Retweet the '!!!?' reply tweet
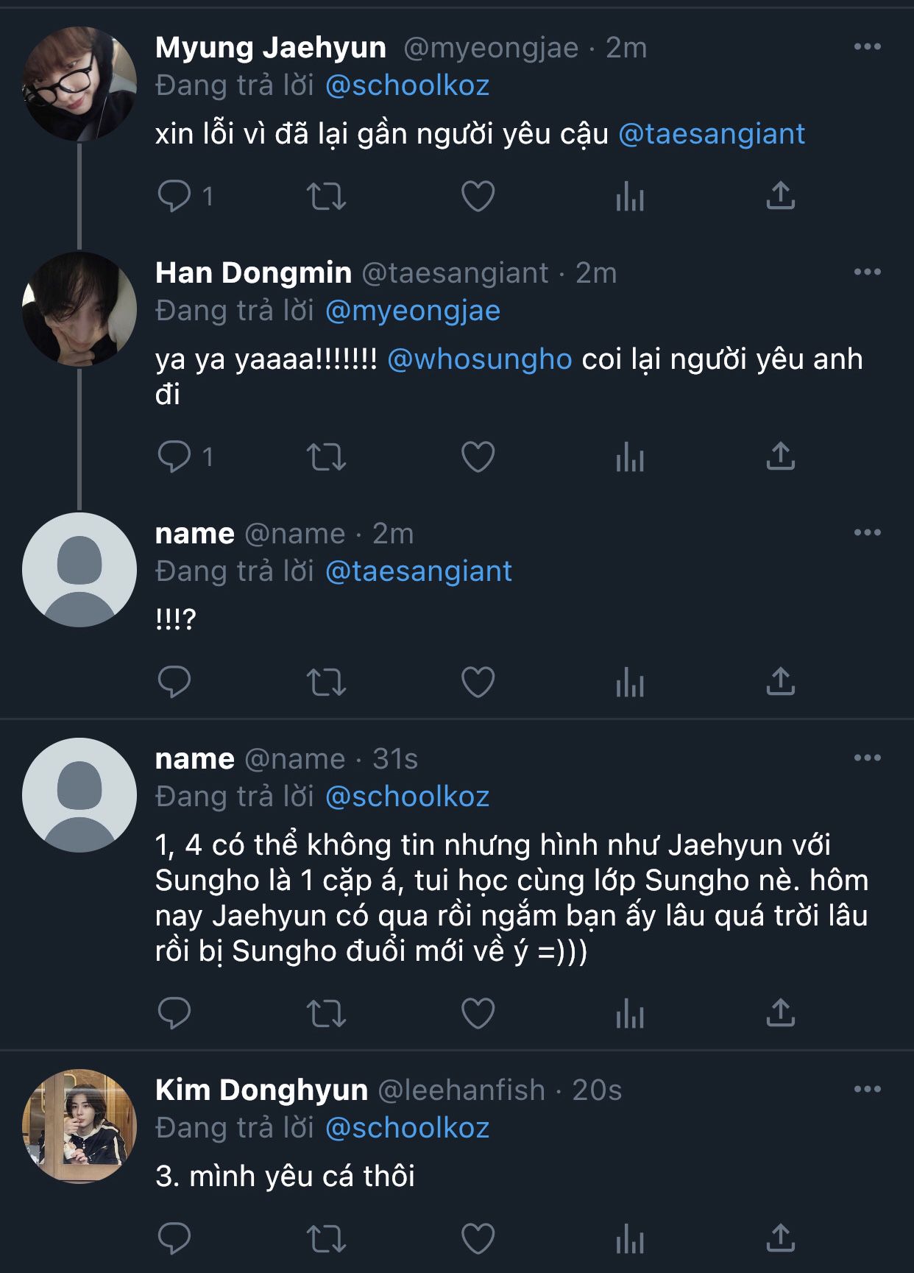 326,682
